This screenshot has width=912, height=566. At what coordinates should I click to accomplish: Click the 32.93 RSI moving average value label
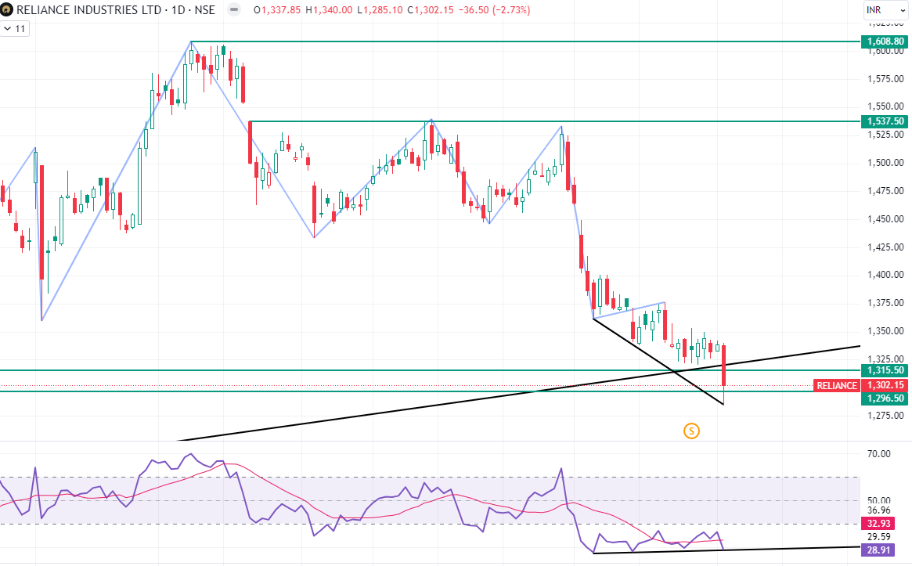pos(878,523)
